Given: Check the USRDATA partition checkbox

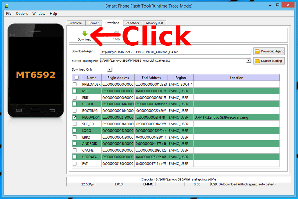Looking at the screenshot, I should pyautogui.click(x=75, y=157).
